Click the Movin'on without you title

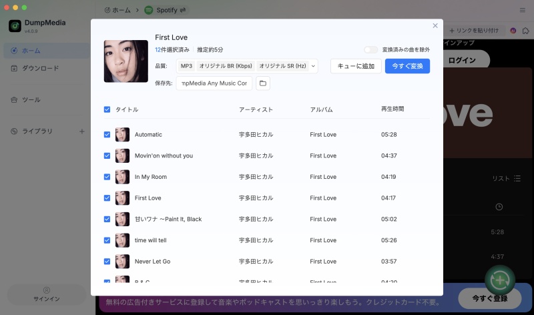click(x=164, y=155)
